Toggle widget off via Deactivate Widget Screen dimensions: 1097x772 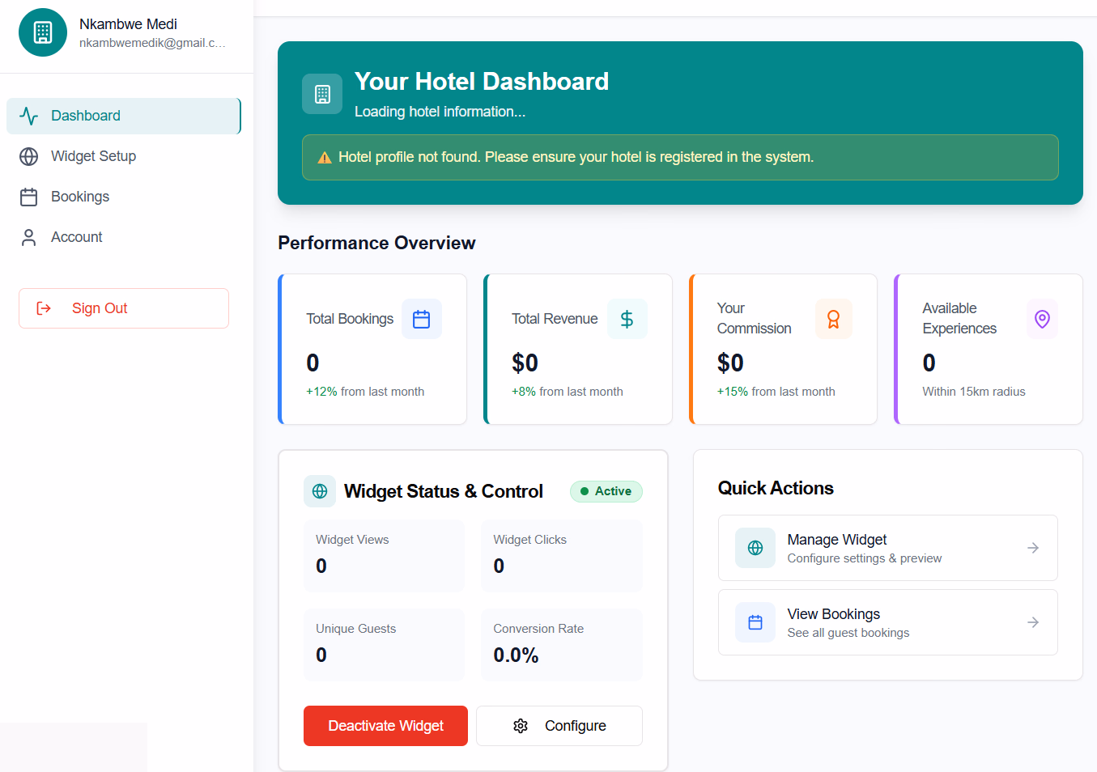(x=385, y=726)
